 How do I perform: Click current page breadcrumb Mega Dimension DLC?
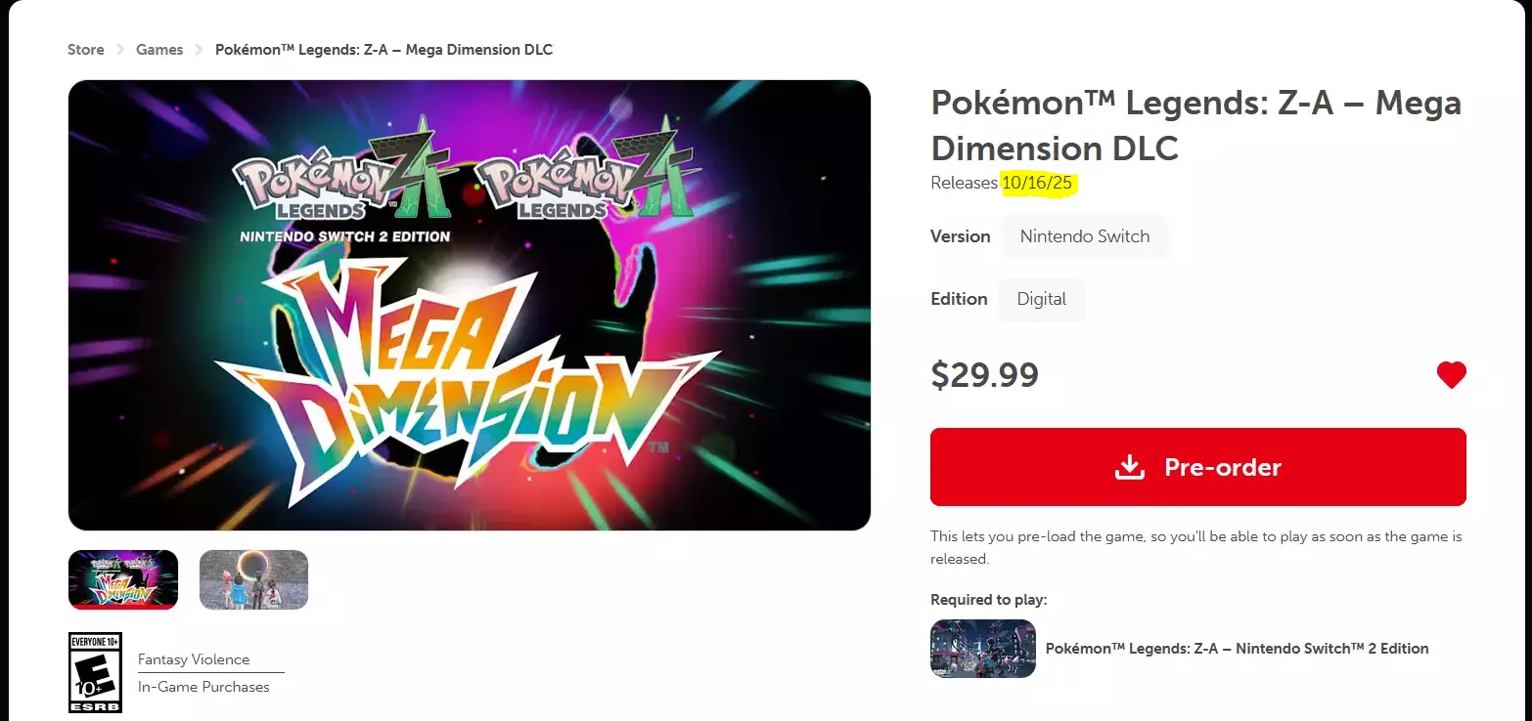pyautogui.click(x=383, y=50)
